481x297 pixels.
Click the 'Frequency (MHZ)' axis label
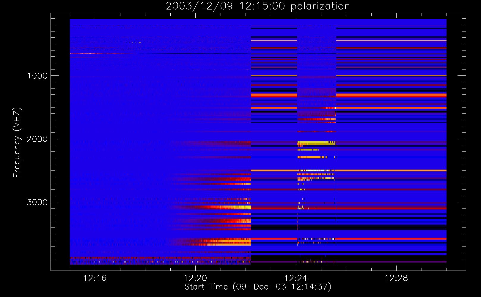click(17, 143)
